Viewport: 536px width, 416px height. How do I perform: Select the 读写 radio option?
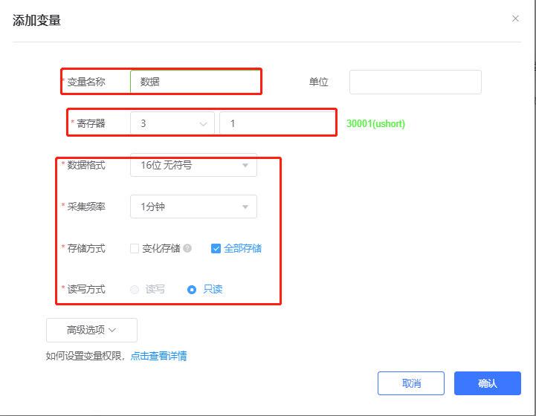pyautogui.click(x=135, y=290)
